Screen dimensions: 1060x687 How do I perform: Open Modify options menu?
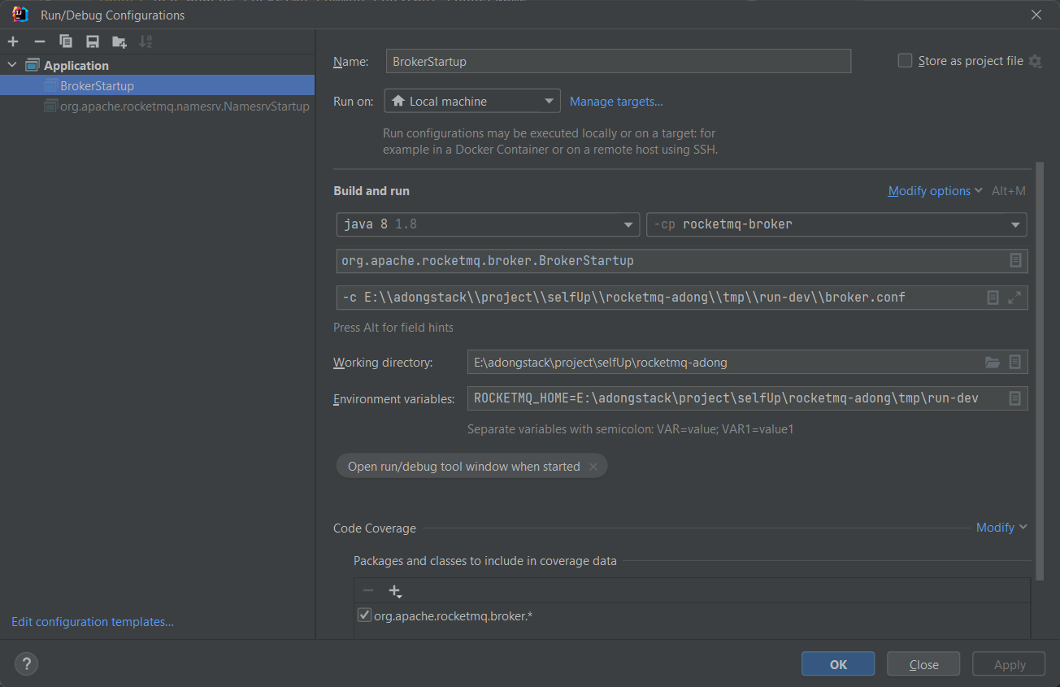pyautogui.click(x=935, y=190)
